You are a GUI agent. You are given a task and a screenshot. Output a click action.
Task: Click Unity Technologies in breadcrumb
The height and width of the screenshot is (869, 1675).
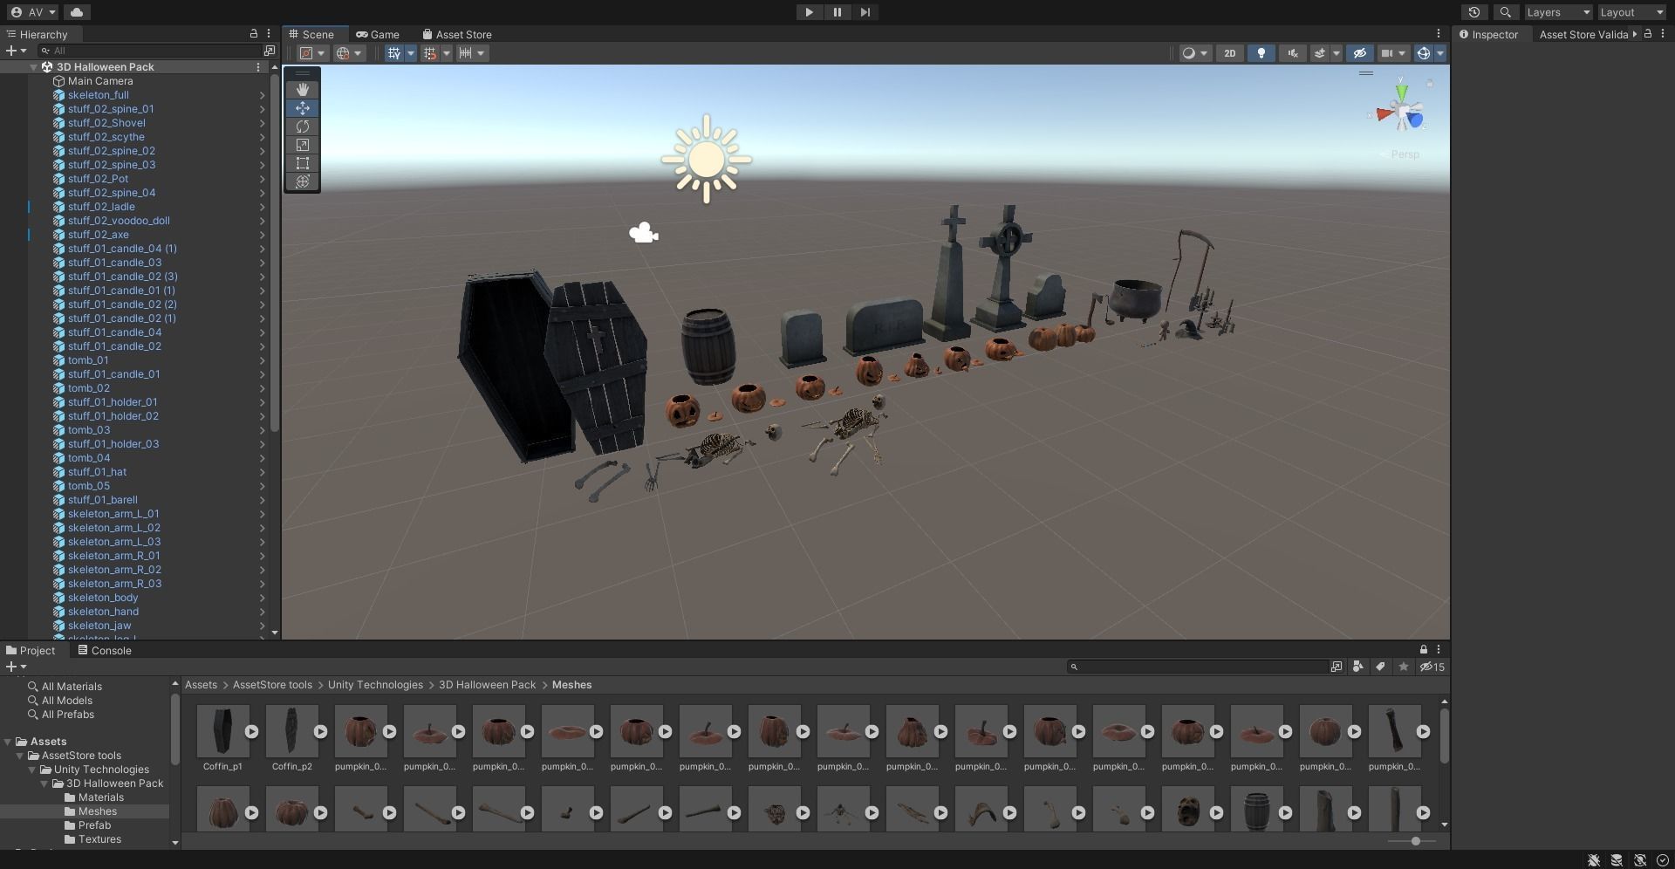tap(375, 685)
